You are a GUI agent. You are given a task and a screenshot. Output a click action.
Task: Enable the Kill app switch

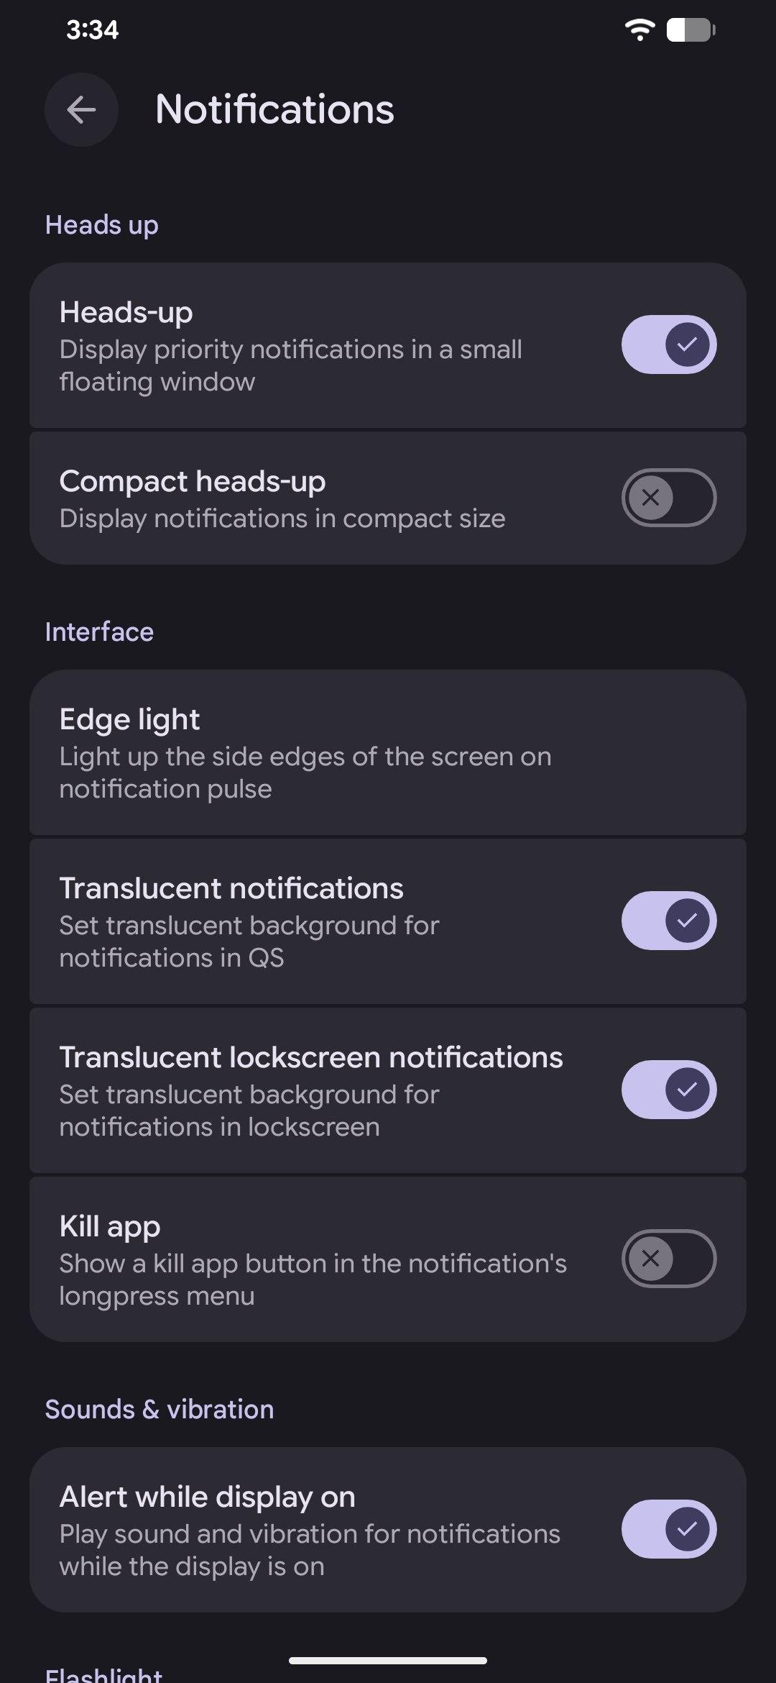[668, 1259]
